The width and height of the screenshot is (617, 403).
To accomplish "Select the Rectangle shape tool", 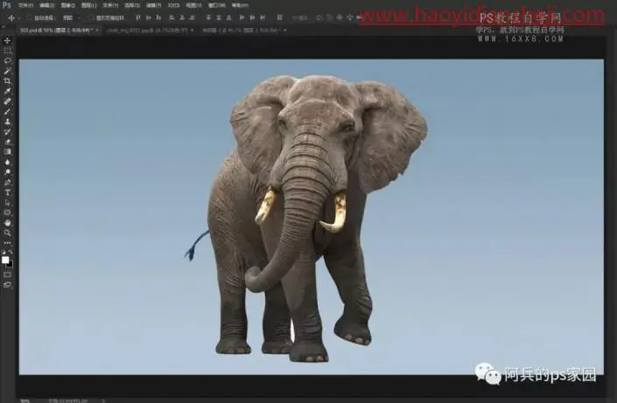I will pyautogui.click(x=8, y=212).
